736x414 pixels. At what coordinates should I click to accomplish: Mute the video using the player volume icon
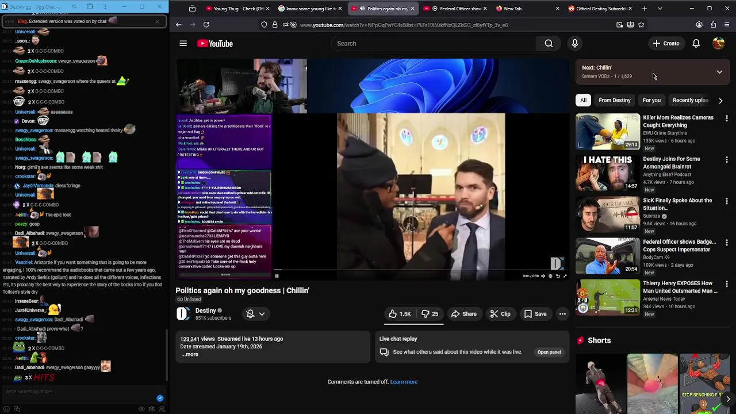(543, 276)
